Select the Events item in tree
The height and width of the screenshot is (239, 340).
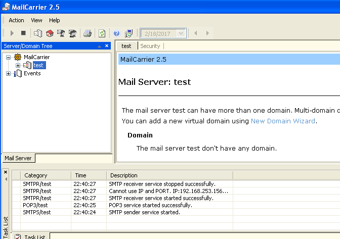click(32, 73)
